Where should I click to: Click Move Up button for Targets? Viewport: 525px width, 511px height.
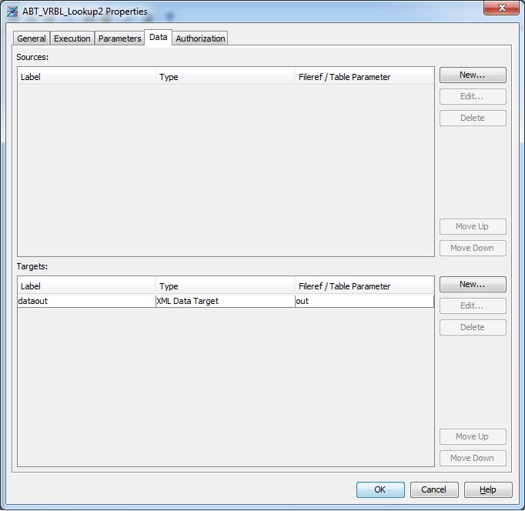(x=473, y=436)
